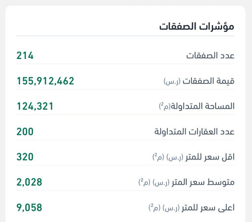Click the (ر.س) unit in the اقل سعر row
The image size is (252, 222).
click(x=175, y=157)
